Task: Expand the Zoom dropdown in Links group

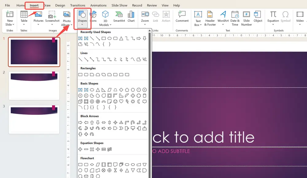Action: pos(145,25)
